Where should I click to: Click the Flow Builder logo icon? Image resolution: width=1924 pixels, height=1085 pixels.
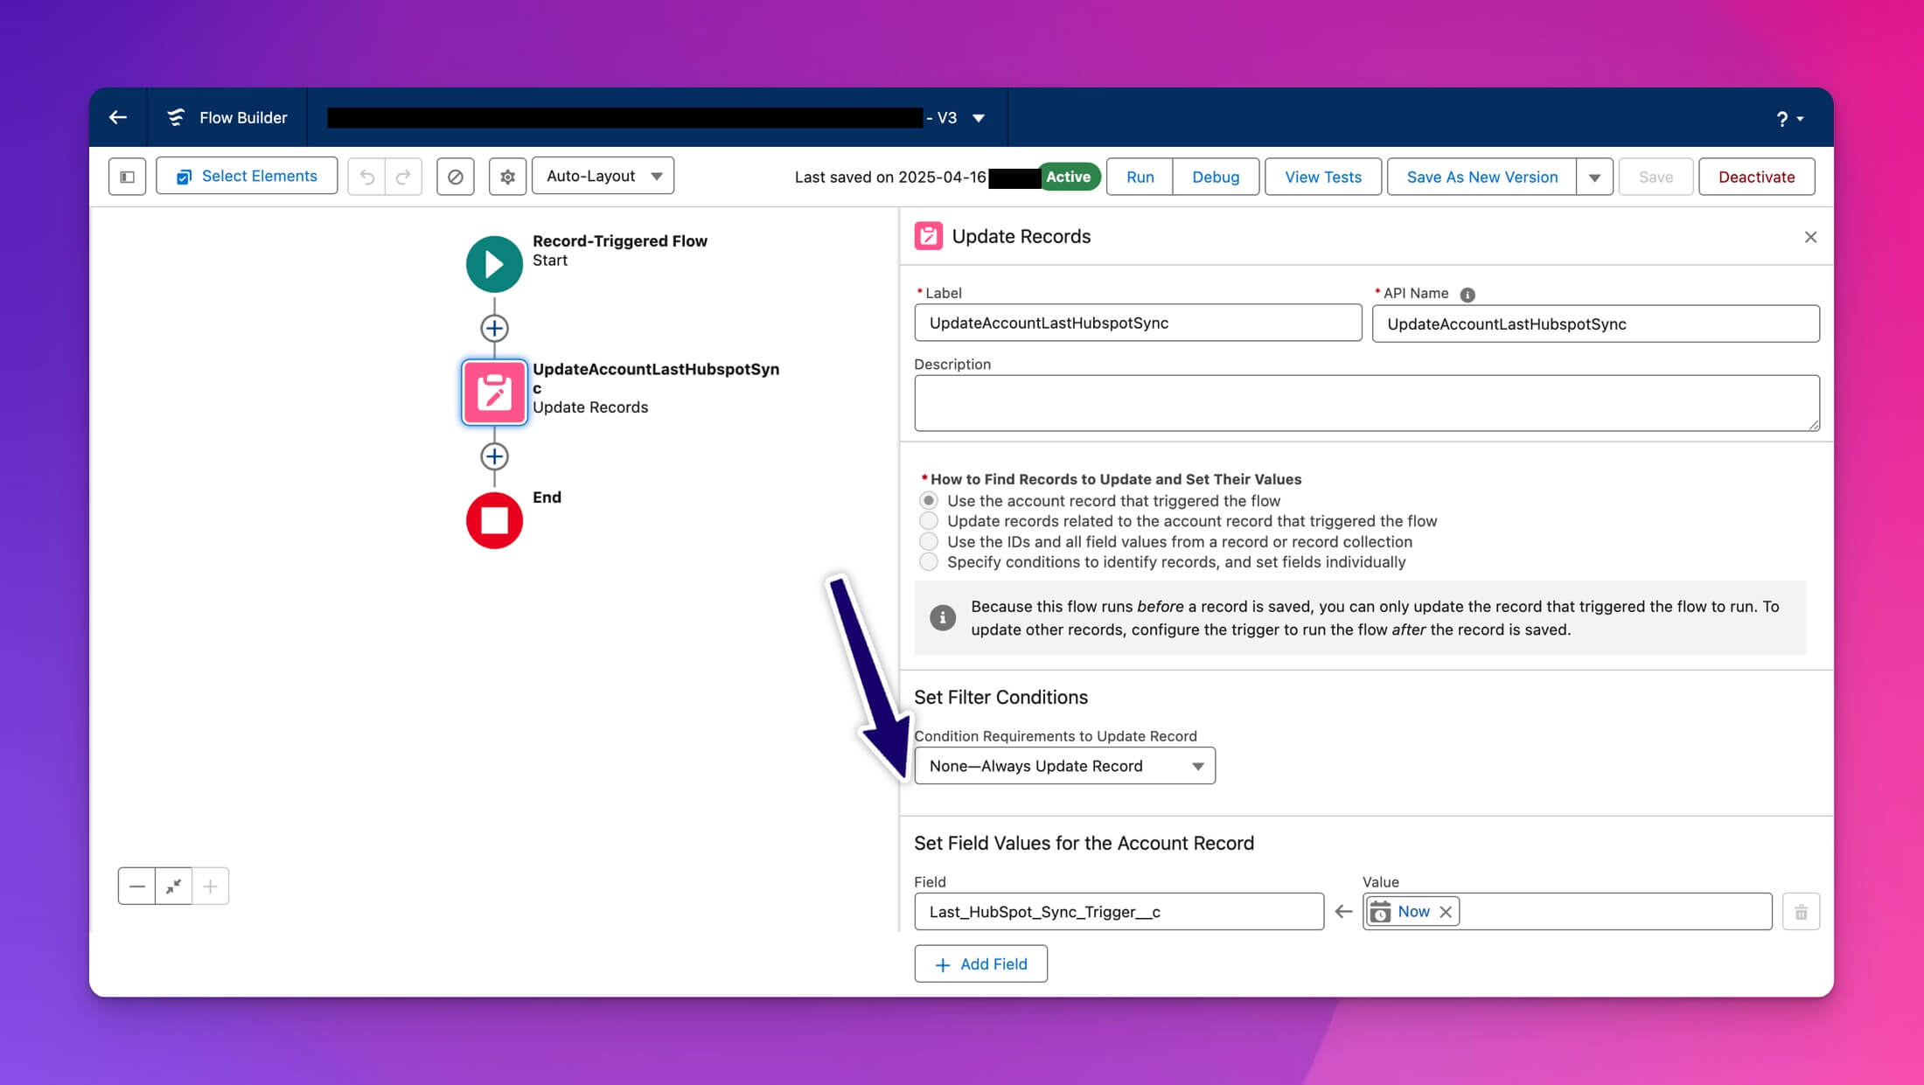[176, 117]
